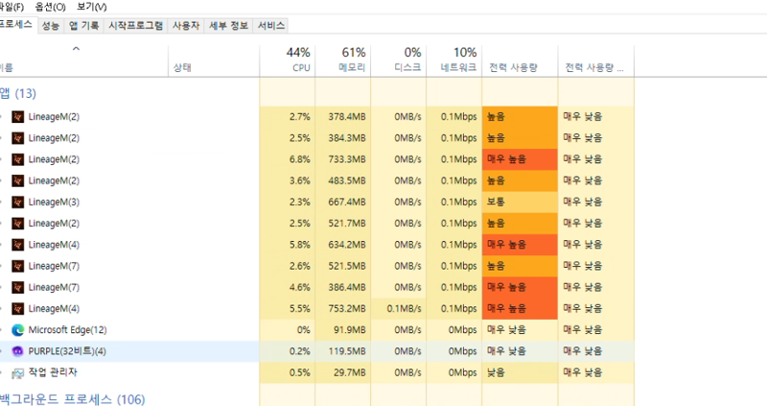Click the LineageM icon in the 753.2MB row
The width and height of the screenshot is (767, 406).
[18, 308]
